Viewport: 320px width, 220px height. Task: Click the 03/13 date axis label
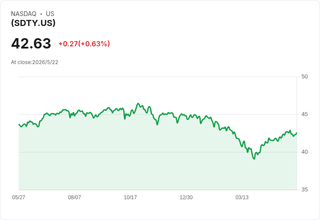242,197
